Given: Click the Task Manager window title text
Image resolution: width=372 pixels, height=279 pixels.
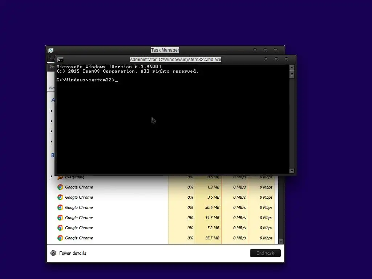Looking at the screenshot, I should click(x=165, y=50).
